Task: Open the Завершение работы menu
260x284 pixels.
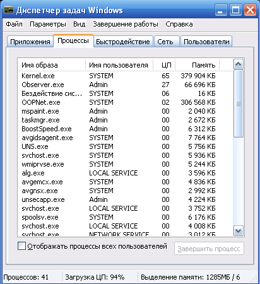Action: (x=126, y=24)
